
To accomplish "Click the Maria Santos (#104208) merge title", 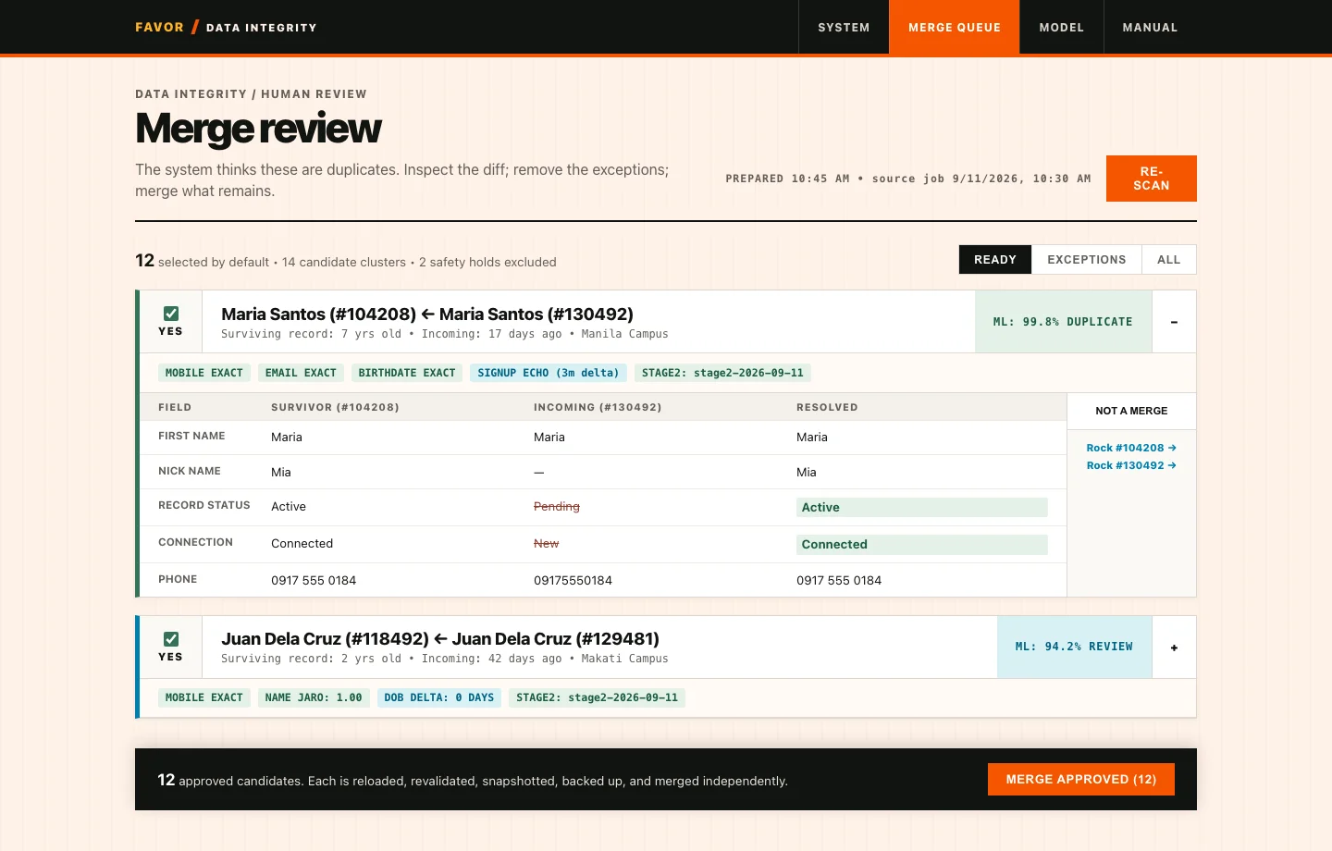I will tap(427, 314).
